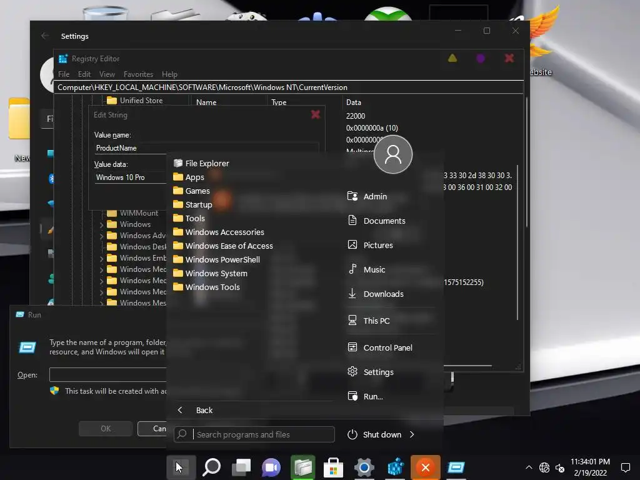Click the muted volume tray icon
The width and height of the screenshot is (640, 480).
tap(560, 467)
